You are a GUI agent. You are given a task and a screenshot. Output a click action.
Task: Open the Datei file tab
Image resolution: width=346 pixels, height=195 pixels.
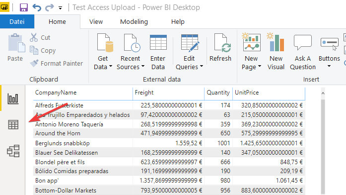[x=17, y=22]
